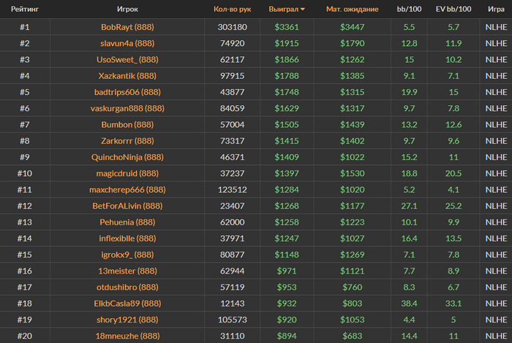512x343 pixels.
Task: Sort by Кол-во рук column header
Action: coord(232,9)
